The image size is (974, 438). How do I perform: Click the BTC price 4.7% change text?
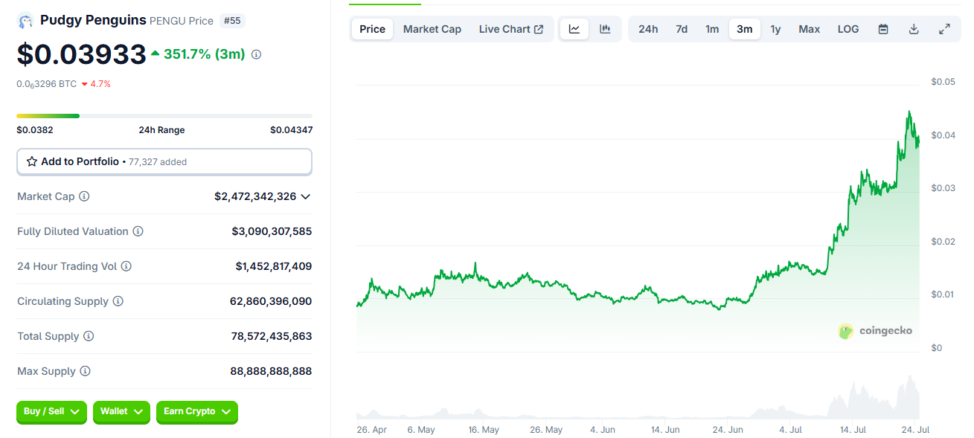pyautogui.click(x=96, y=84)
